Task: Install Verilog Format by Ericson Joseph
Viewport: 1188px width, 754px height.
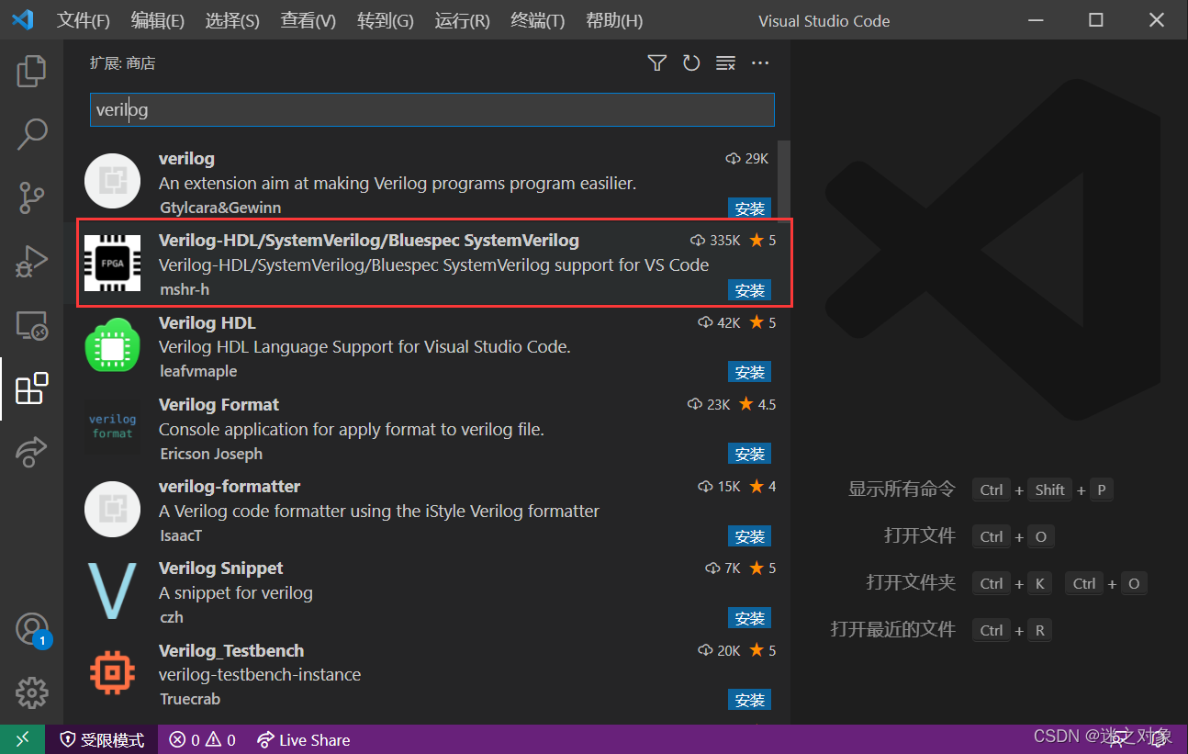Action: 750,454
